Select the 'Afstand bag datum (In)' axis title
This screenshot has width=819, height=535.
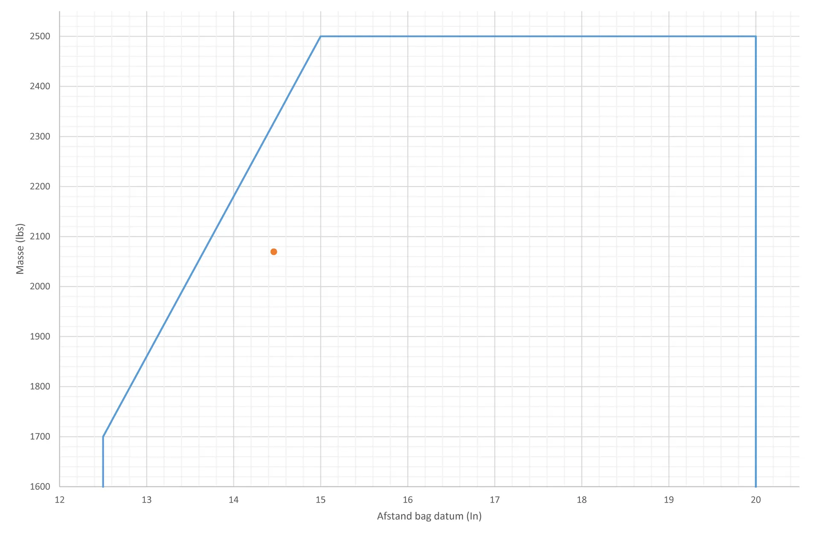click(429, 516)
